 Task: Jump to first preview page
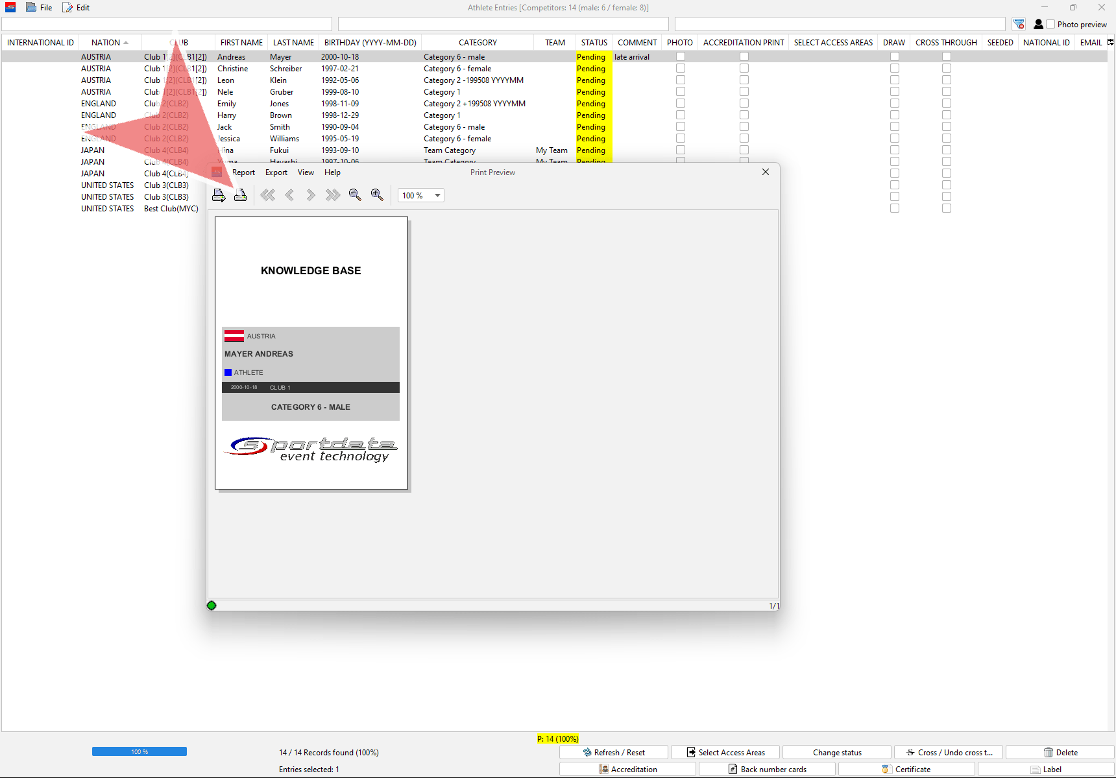point(267,195)
